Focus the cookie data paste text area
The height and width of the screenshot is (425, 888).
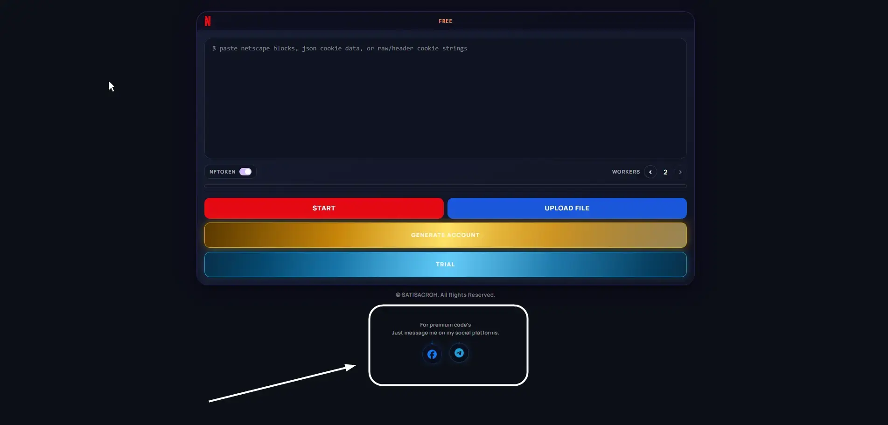[x=446, y=98]
